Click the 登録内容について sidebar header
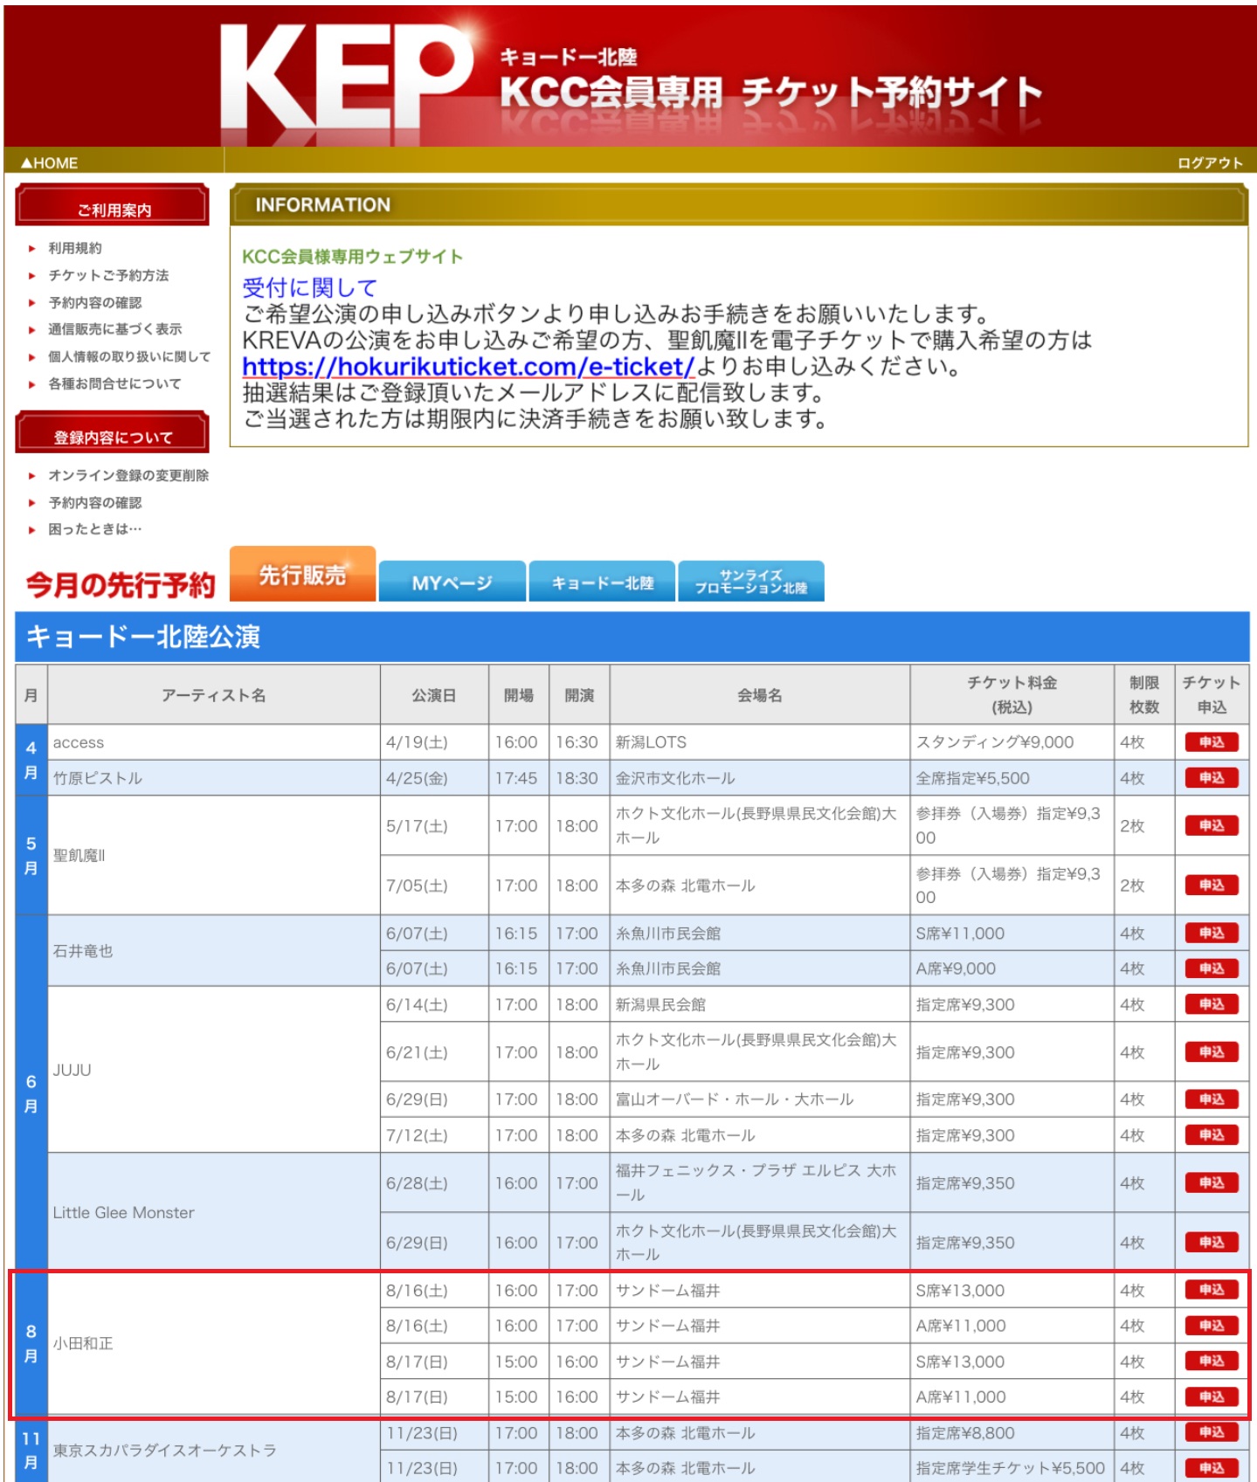 [113, 433]
